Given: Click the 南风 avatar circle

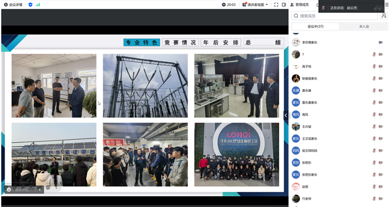Looking at the screenshot, I should click(x=296, y=114).
